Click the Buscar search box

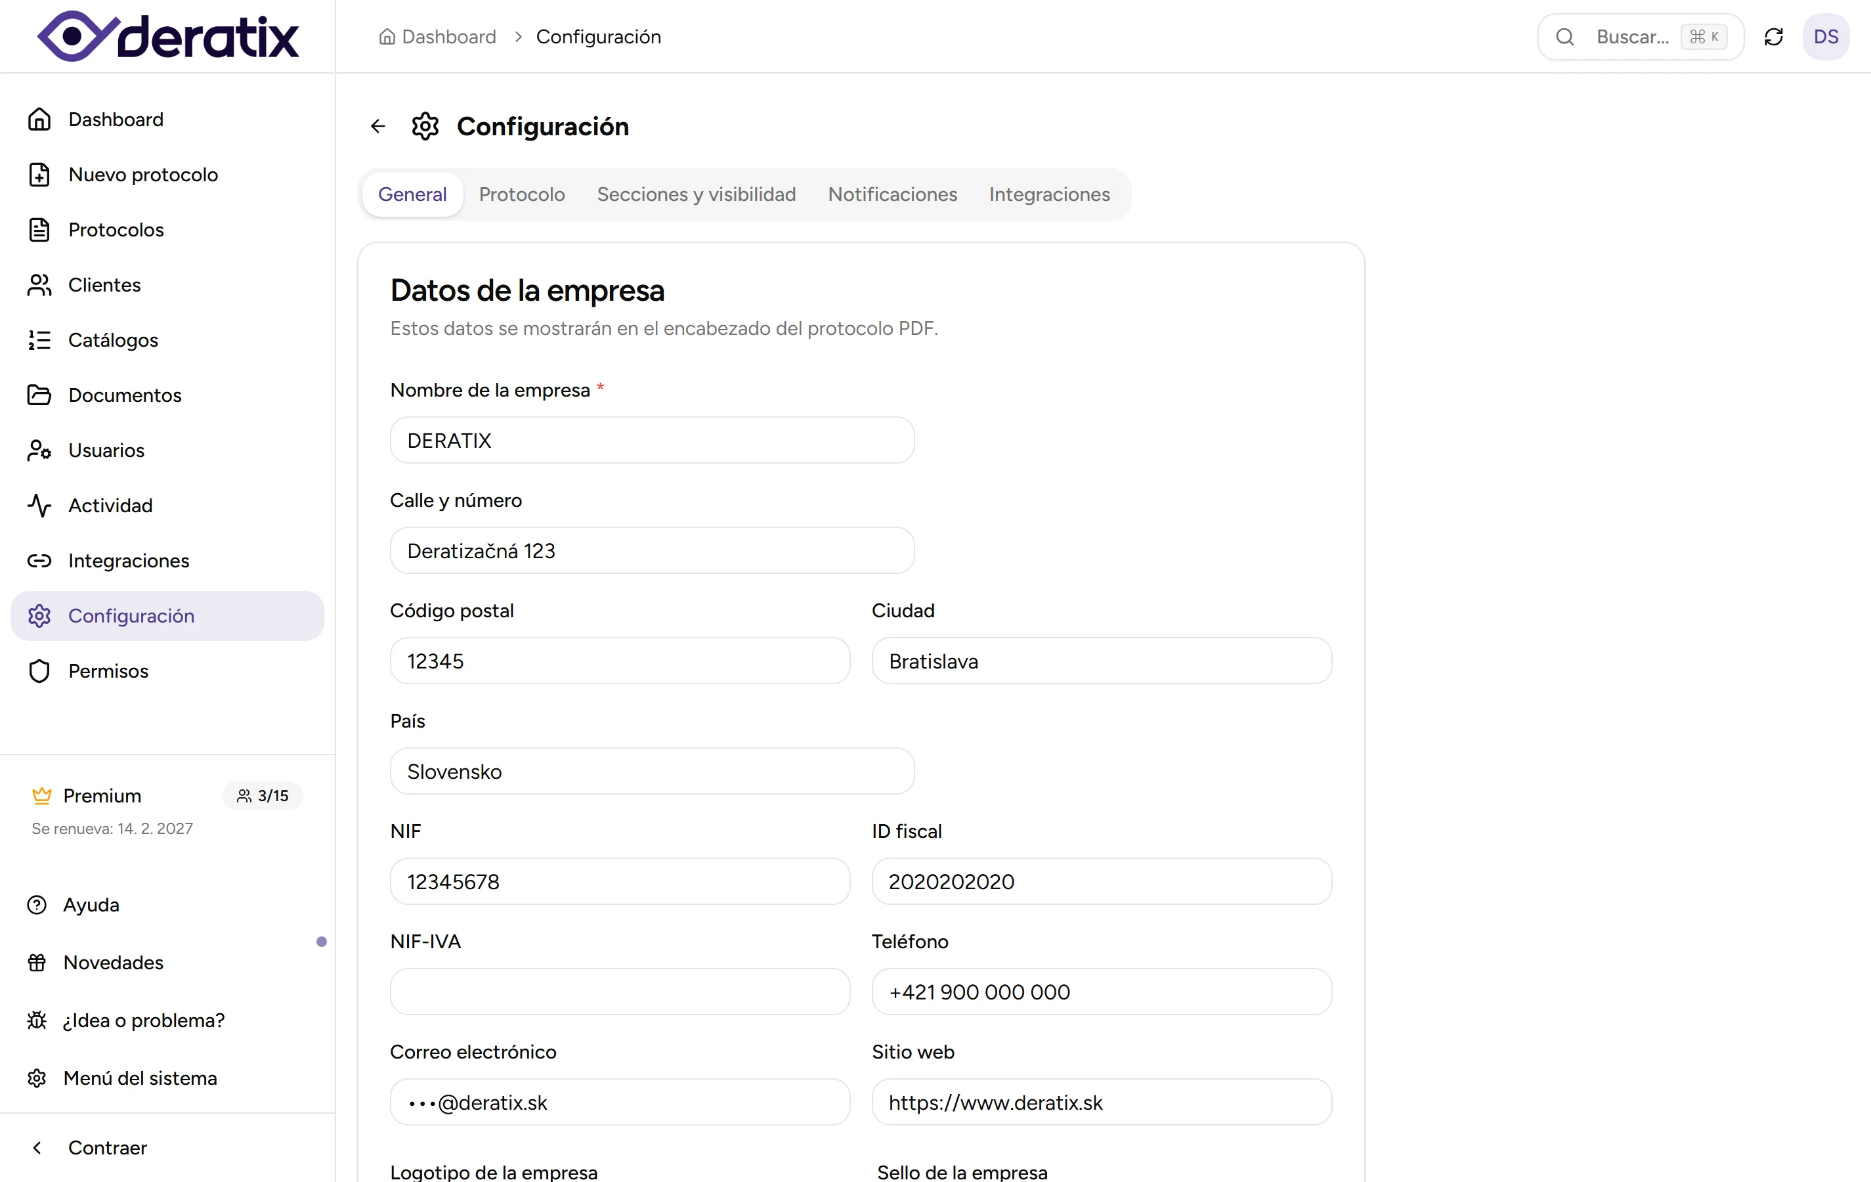(x=1631, y=37)
